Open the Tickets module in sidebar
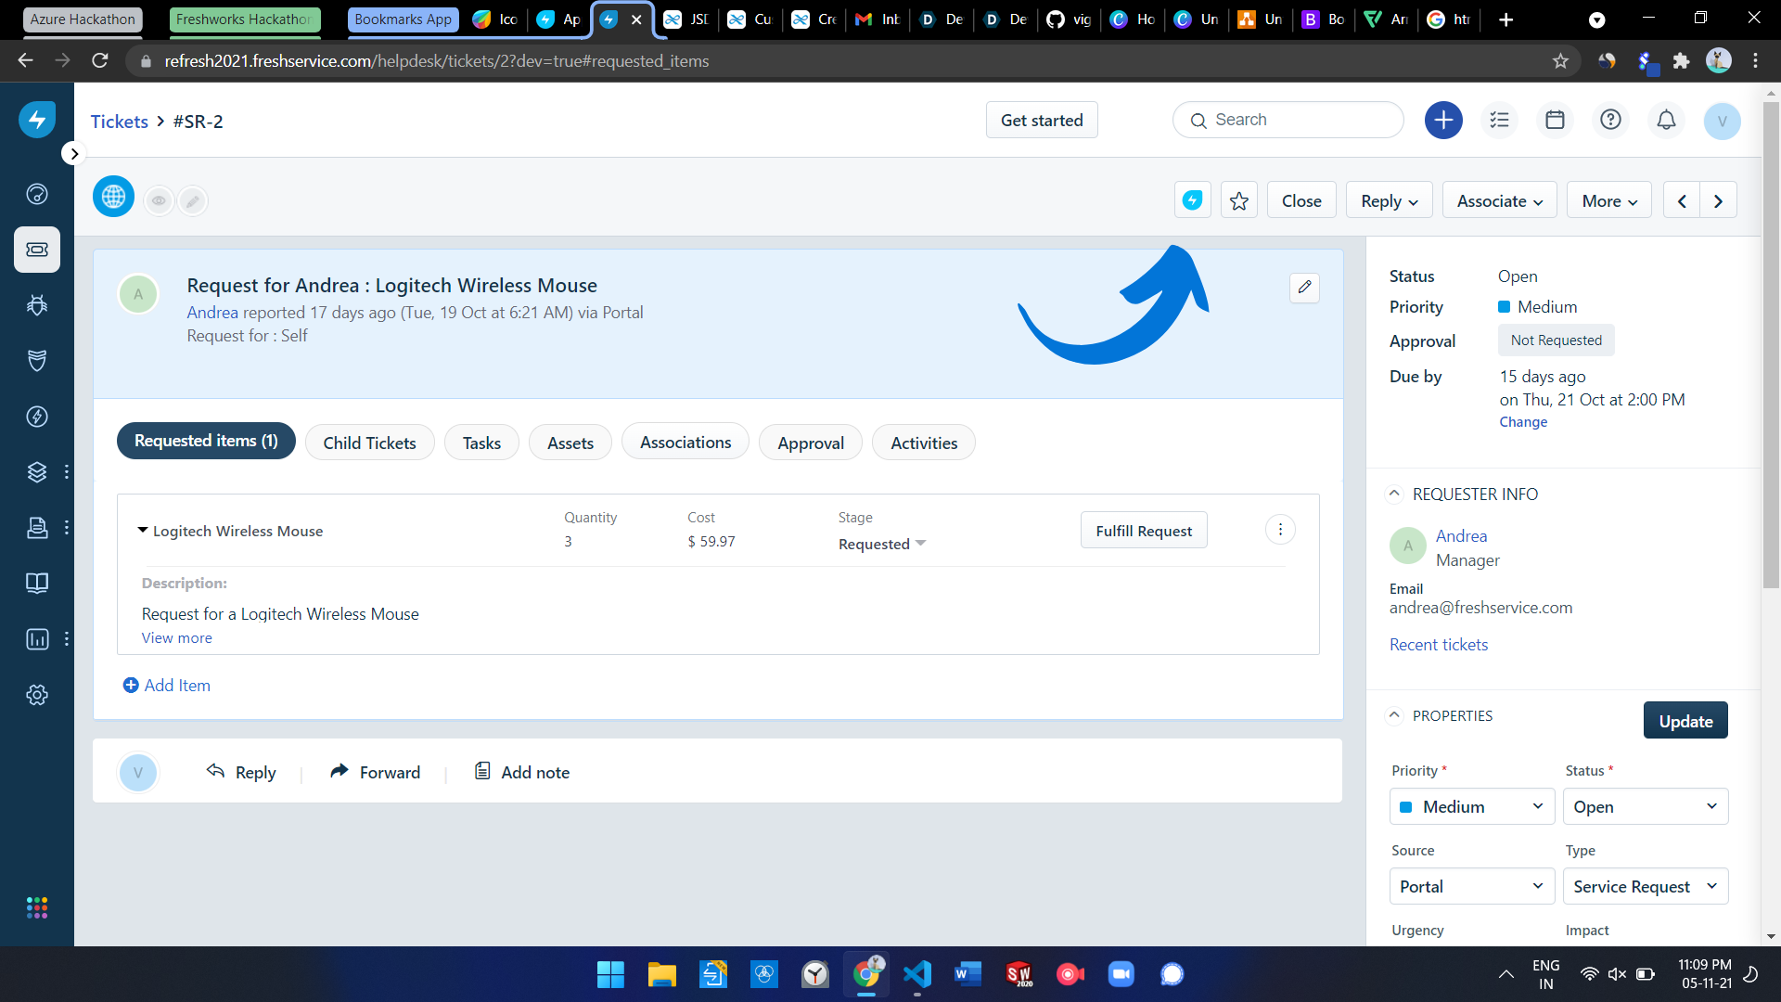Image resolution: width=1781 pixels, height=1002 pixels. 37,250
